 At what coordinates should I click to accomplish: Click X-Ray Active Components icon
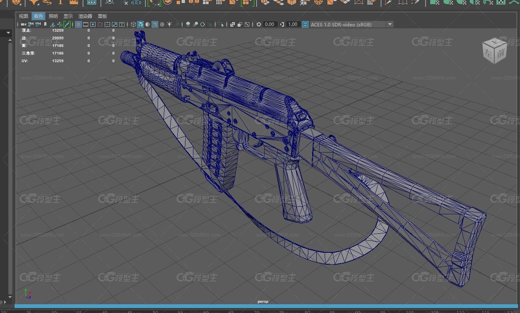tap(239, 24)
